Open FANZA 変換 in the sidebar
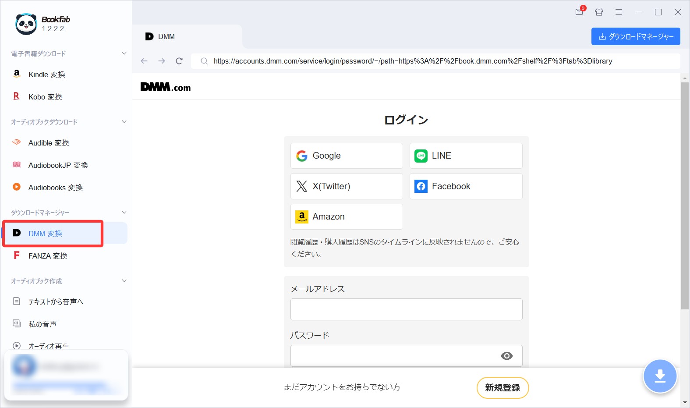Image resolution: width=690 pixels, height=408 pixels. point(48,256)
